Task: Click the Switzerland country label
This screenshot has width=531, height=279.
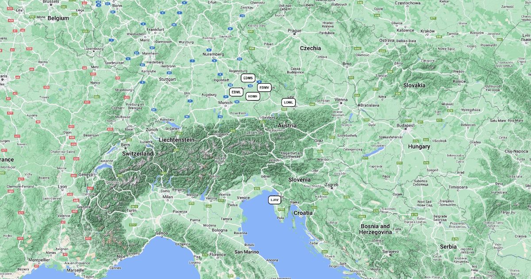Action: [x=138, y=154]
